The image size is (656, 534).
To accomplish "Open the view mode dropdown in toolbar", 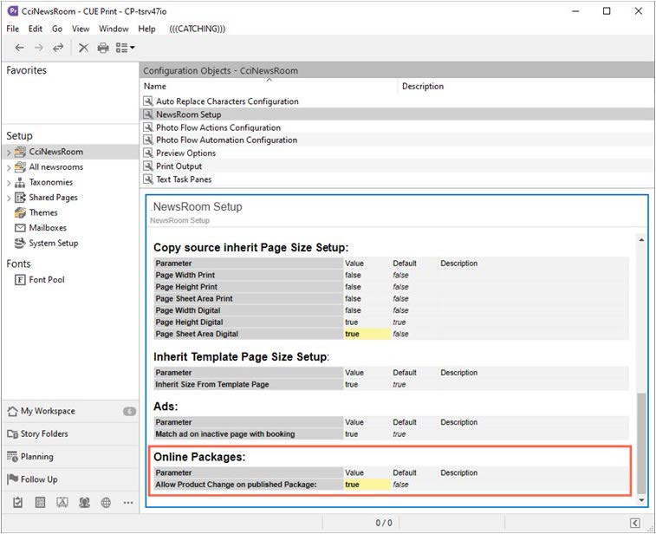I will coord(126,48).
